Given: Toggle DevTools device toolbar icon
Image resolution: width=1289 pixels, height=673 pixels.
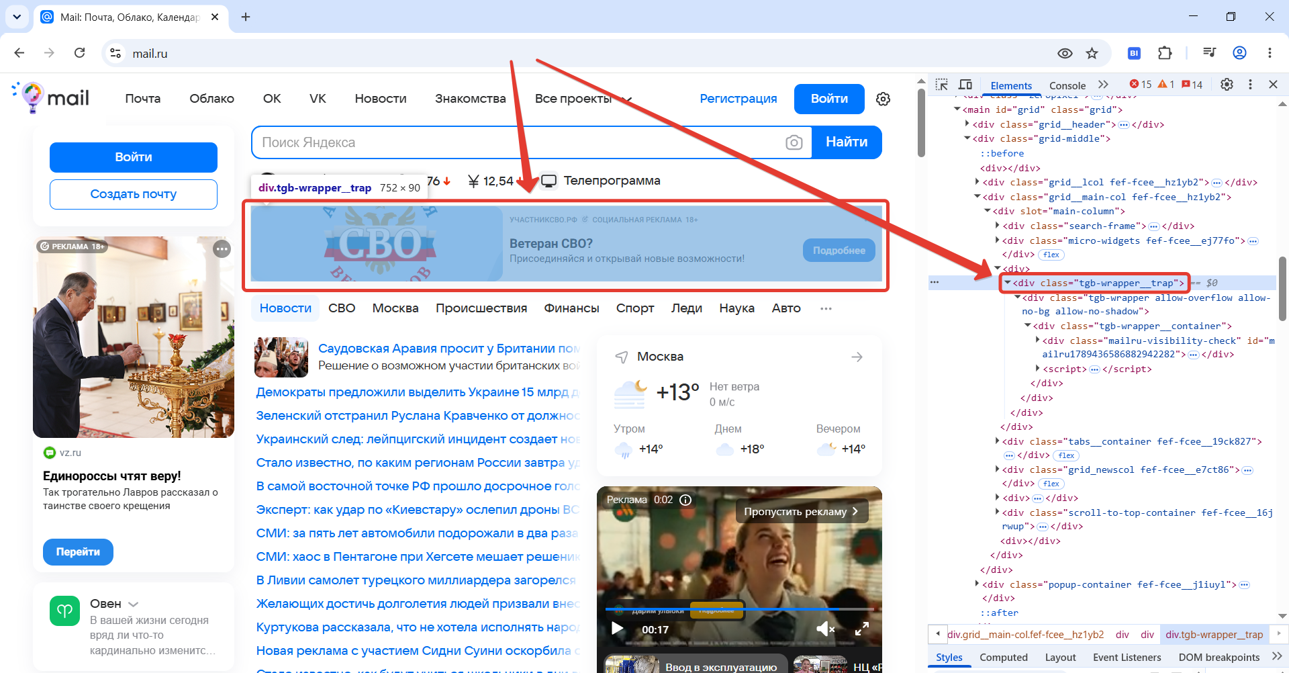Looking at the screenshot, I should point(965,85).
